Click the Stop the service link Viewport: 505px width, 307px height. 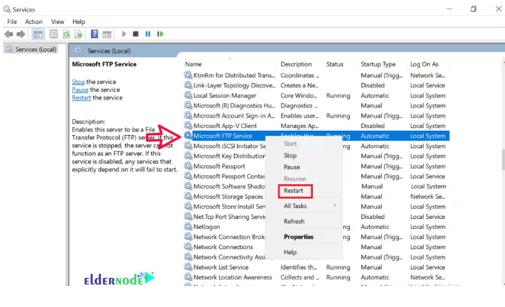(78, 82)
